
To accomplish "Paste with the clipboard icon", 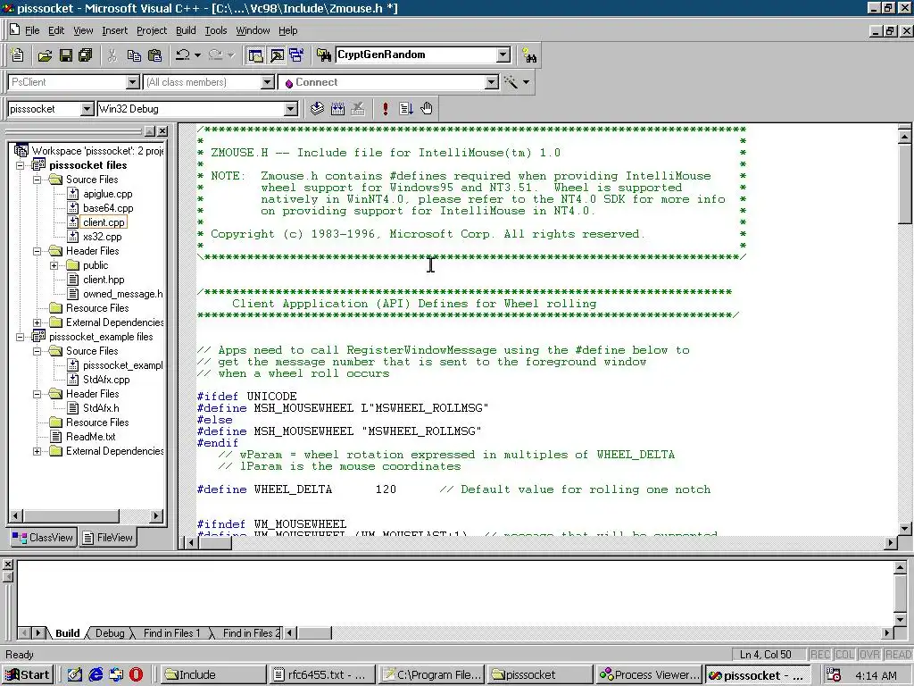I will [155, 55].
